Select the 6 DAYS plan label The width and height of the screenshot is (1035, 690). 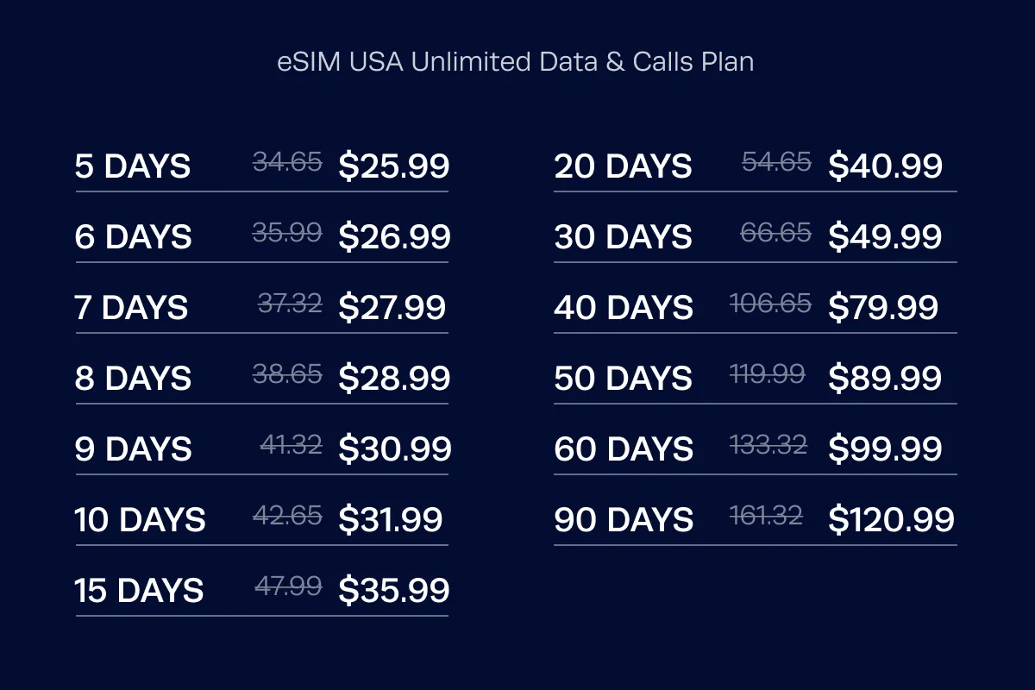tap(133, 236)
